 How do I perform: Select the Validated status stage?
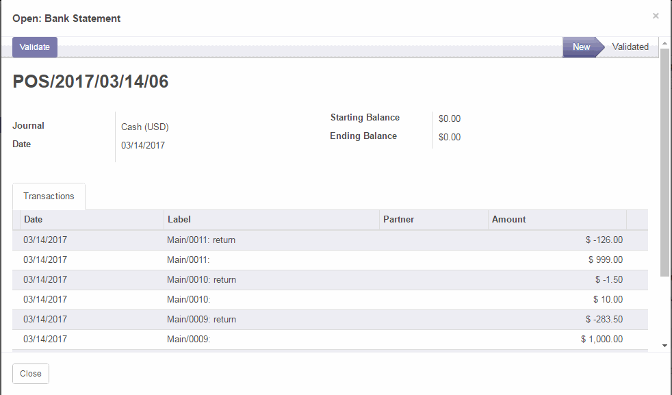coord(630,47)
